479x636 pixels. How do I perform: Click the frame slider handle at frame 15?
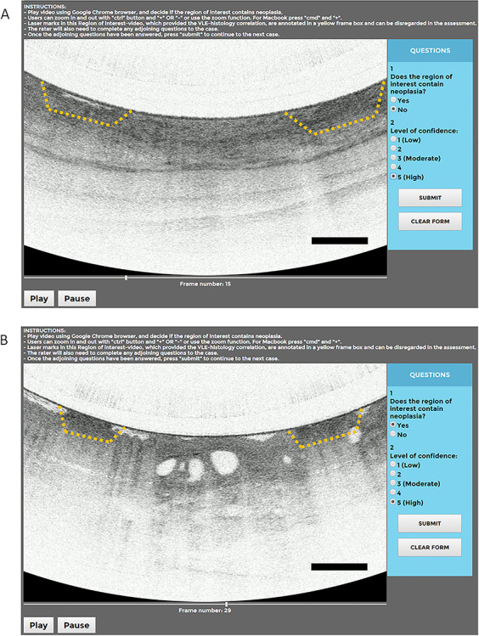127,278
